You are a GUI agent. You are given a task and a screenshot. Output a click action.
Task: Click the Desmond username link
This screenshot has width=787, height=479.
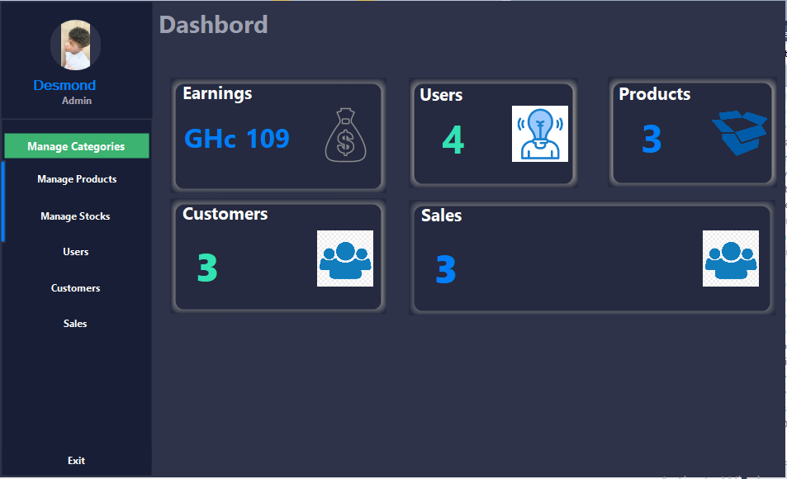[x=64, y=85]
